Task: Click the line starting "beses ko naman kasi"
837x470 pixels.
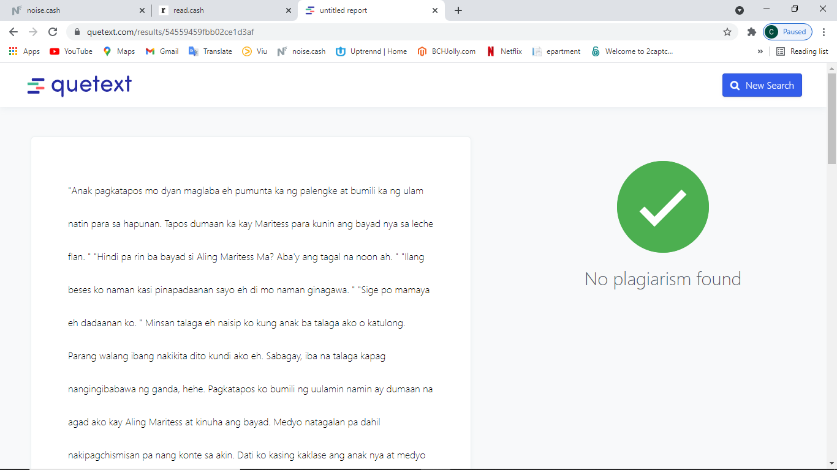Action: click(249, 290)
